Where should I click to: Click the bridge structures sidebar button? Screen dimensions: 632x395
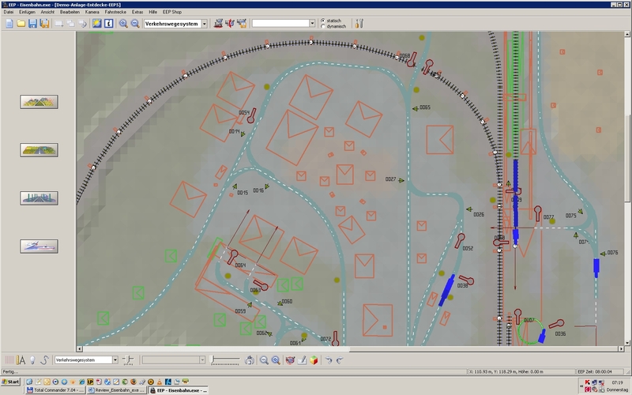pos(39,198)
